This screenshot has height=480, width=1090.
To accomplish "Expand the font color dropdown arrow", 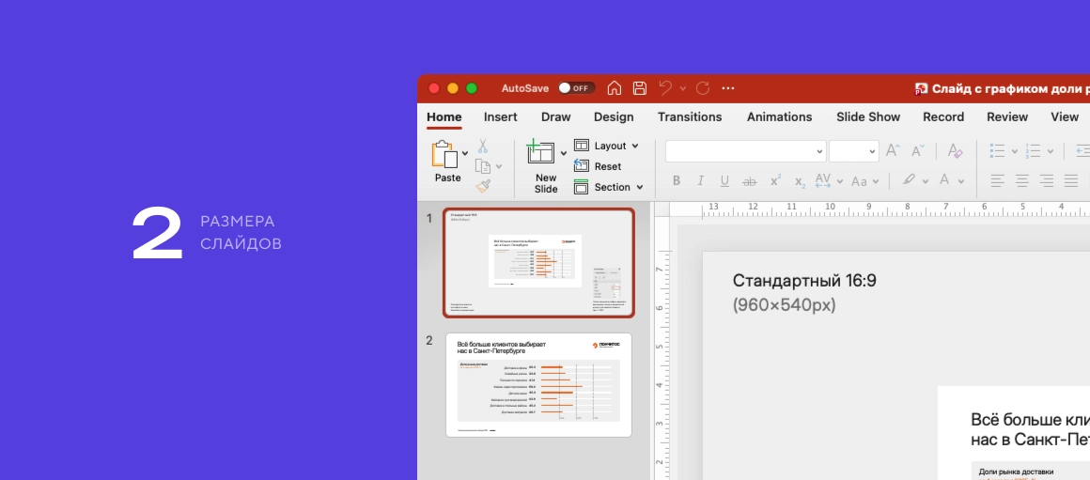I will pyautogui.click(x=960, y=181).
